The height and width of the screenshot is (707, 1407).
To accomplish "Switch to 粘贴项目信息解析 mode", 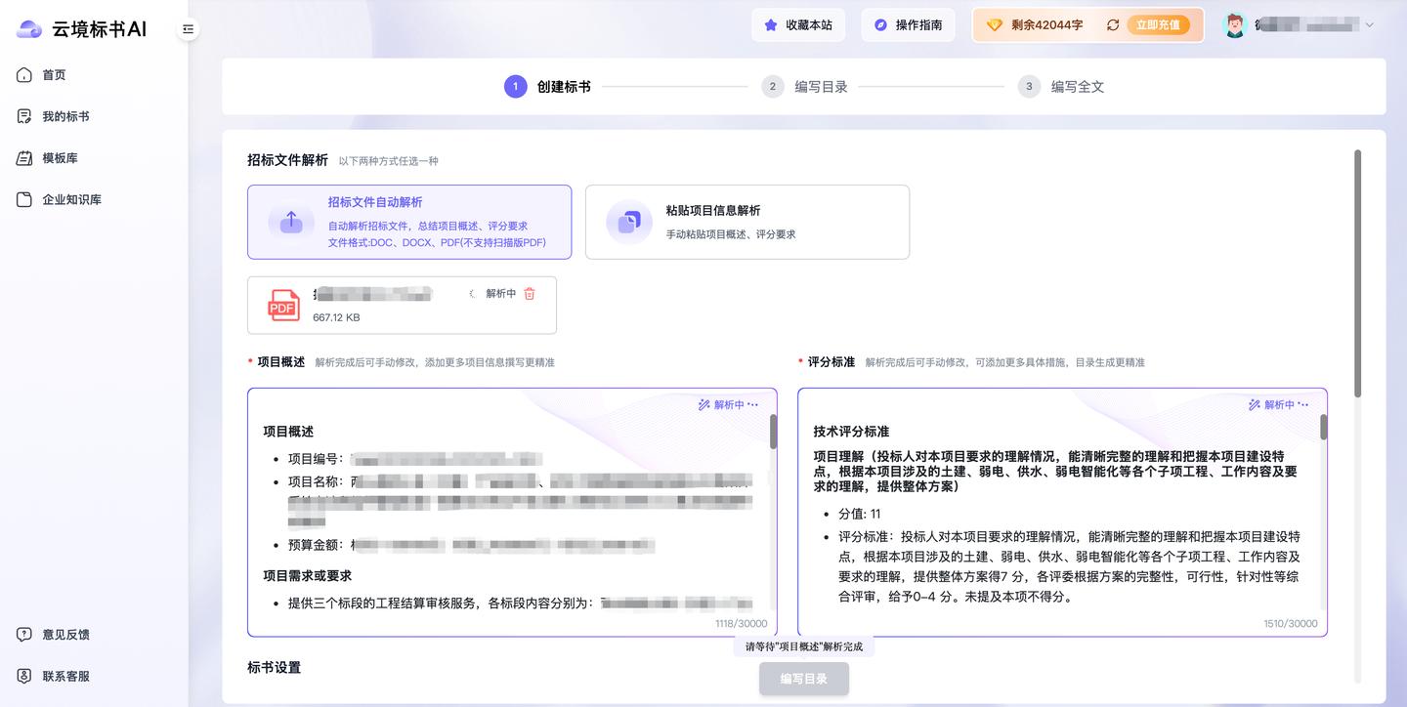I will tap(747, 222).
